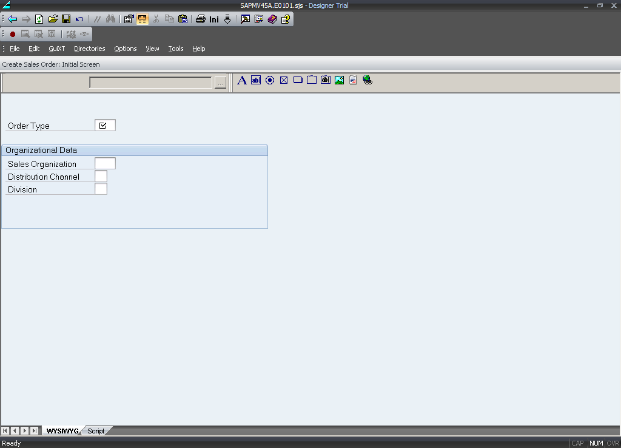Click the last-tab navigation arrow at bottom

pos(35,431)
